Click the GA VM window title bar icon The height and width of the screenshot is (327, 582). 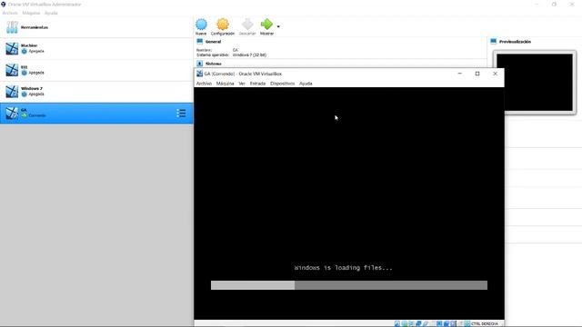coord(199,74)
